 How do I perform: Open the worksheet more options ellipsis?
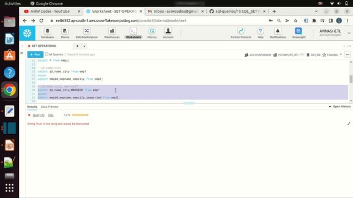pyautogui.click(x=347, y=54)
